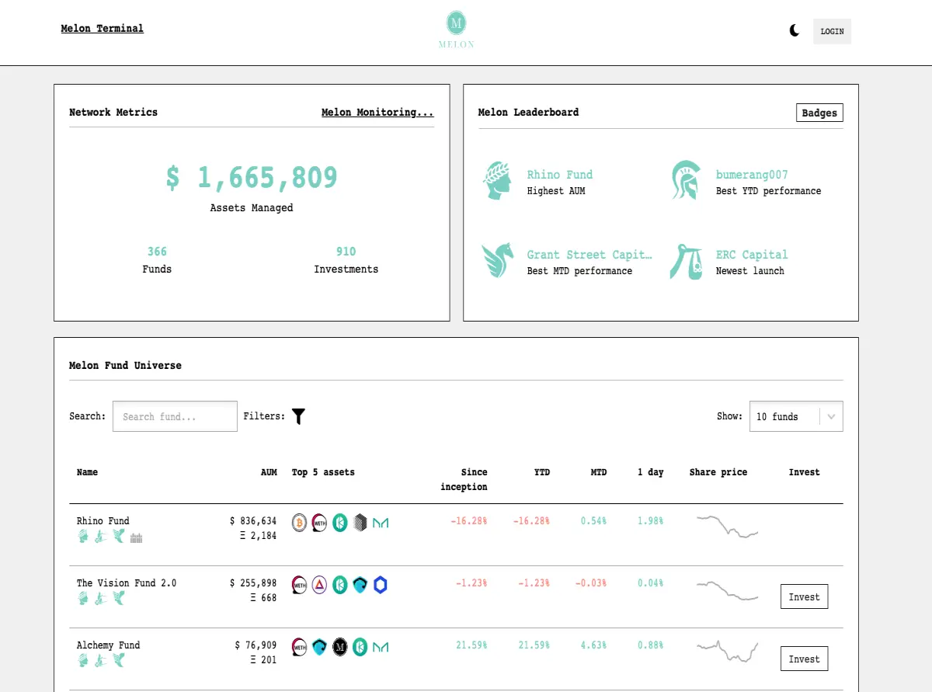Click The Vision Fund 2.0 name in the table
Viewport: 932px width, 692px height.
(126, 583)
